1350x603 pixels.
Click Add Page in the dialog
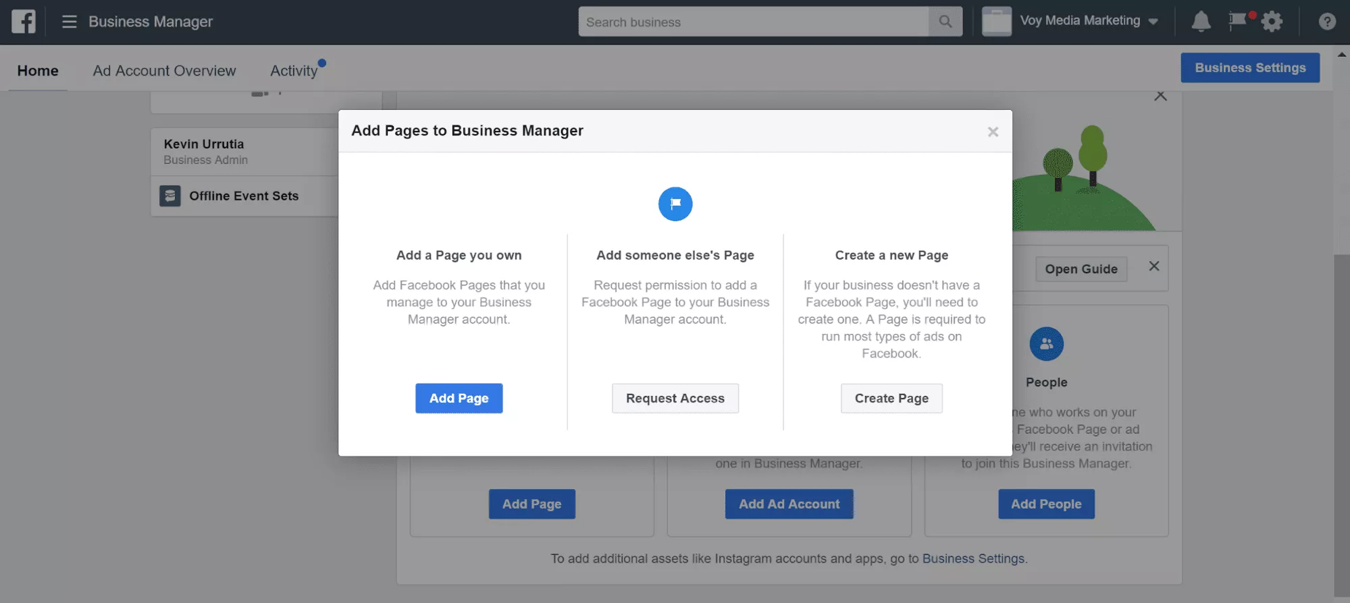pos(459,398)
